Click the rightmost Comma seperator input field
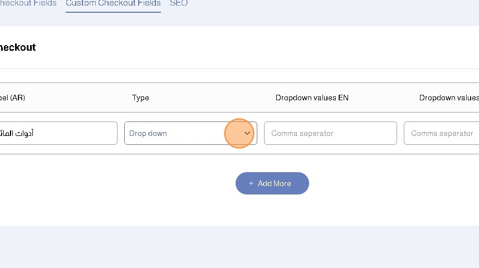Viewport: 479px width, 268px height. (441, 134)
